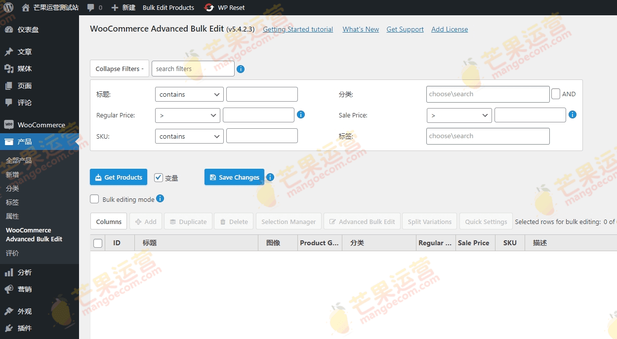Image resolution: width=617 pixels, height=339 pixels.
Task: Focus the search filters input
Action: [193, 69]
